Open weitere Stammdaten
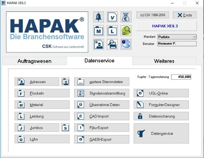The width and height of the screenshot is (204, 158). tap(102, 82)
